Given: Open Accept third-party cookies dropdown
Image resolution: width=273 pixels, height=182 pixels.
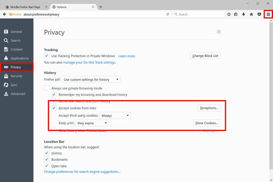Looking at the screenshot, I should point(115,115).
